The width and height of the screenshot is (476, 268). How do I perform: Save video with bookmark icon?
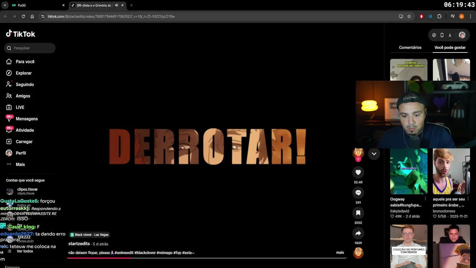[358, 213]
